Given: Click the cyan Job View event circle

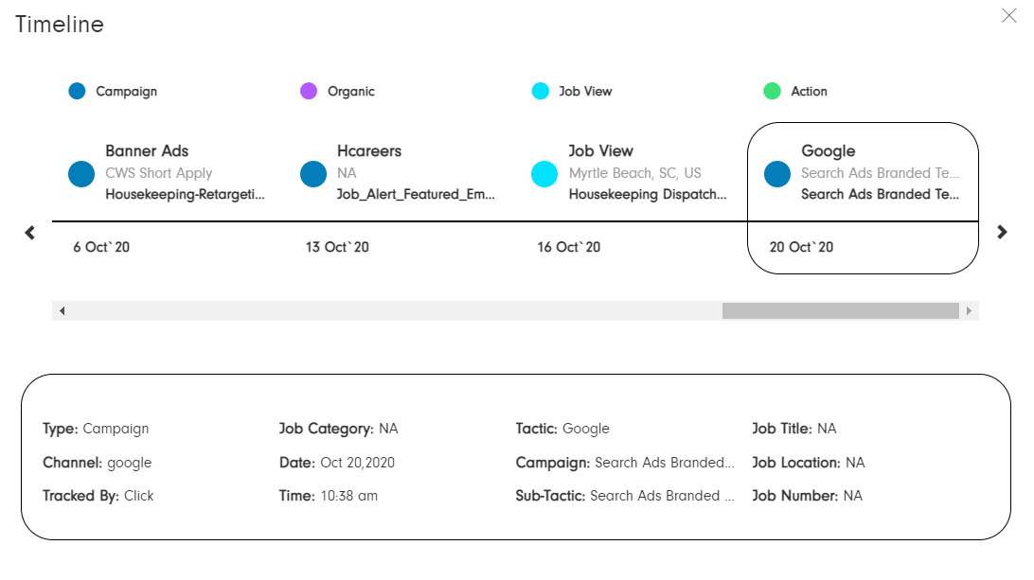Looking at the screenshot, I should point(544,174).
